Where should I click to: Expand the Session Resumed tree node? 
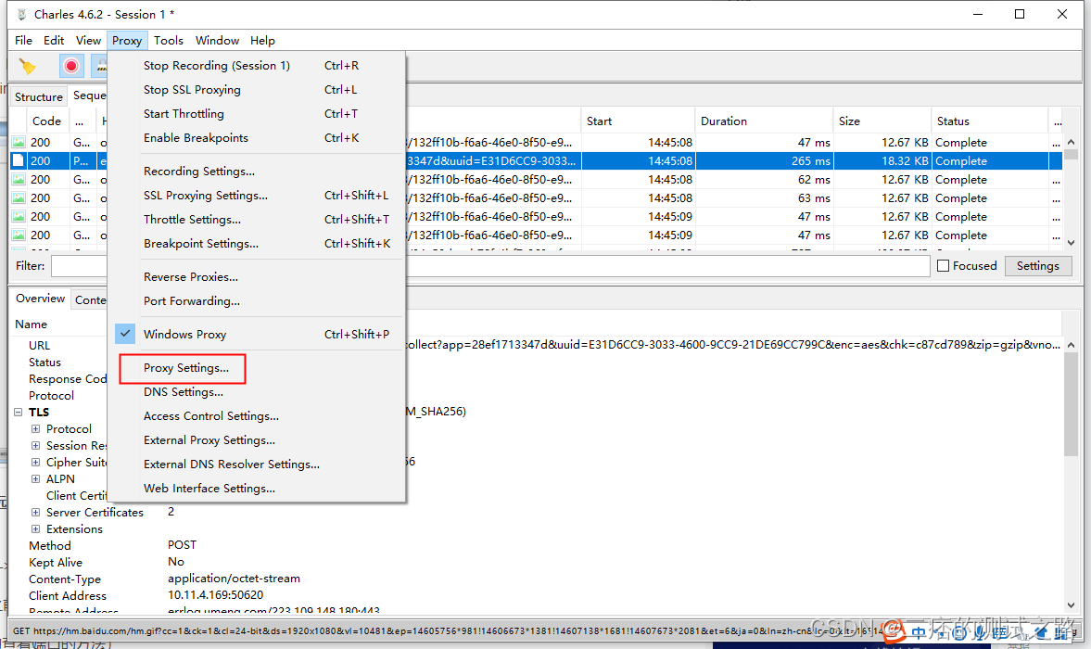click(x=35, y=446)
